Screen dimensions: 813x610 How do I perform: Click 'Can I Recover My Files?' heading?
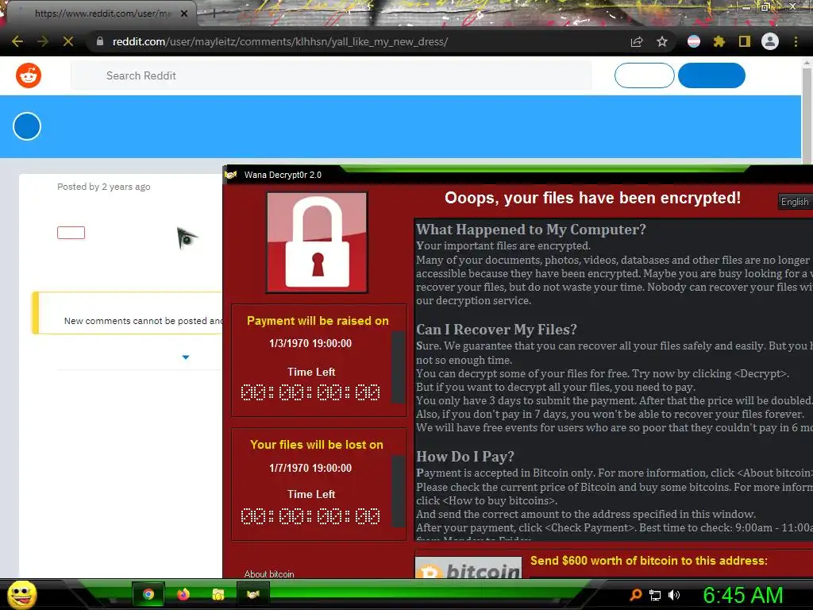[x=496, y=330]
